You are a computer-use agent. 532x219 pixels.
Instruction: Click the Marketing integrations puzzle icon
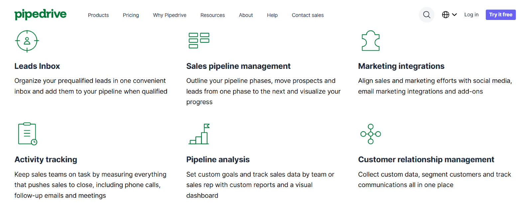point(370,41)
